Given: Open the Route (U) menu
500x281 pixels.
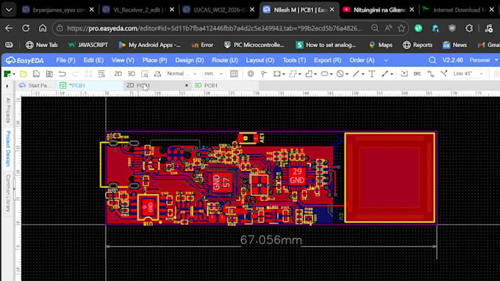Looking at the screenshot, I should pos(225,60).
